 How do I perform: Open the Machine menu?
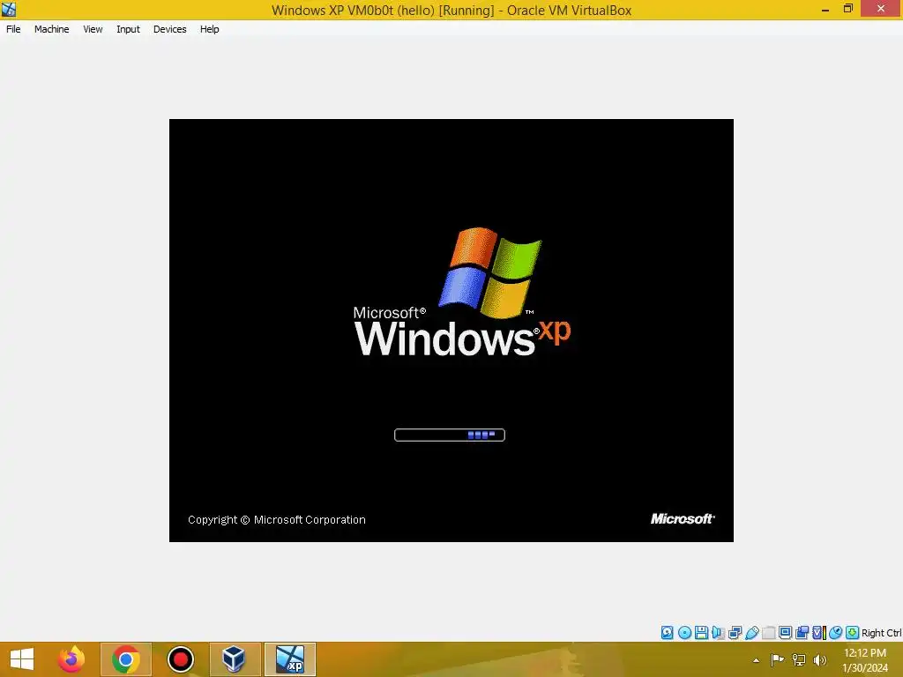click(51, 29)
